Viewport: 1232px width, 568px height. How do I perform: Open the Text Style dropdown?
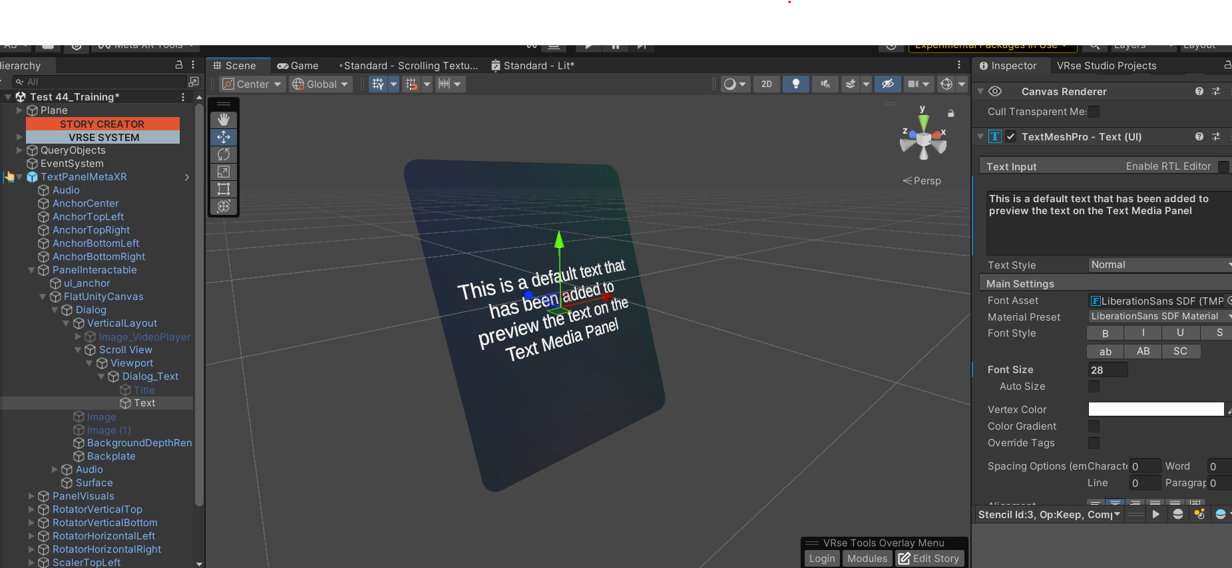(x=1159, y=265)
